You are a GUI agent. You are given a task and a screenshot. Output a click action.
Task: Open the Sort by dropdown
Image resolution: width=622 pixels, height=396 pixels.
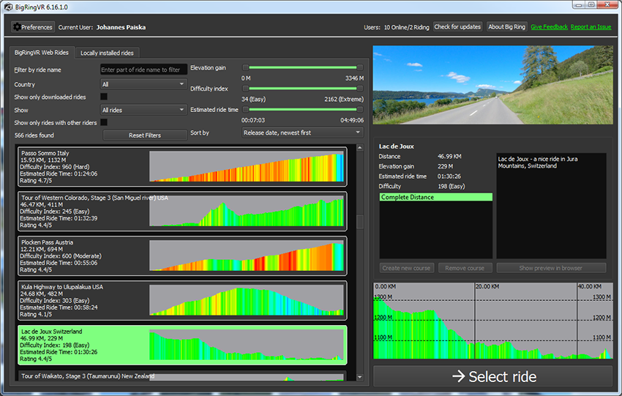click(302, 132)
